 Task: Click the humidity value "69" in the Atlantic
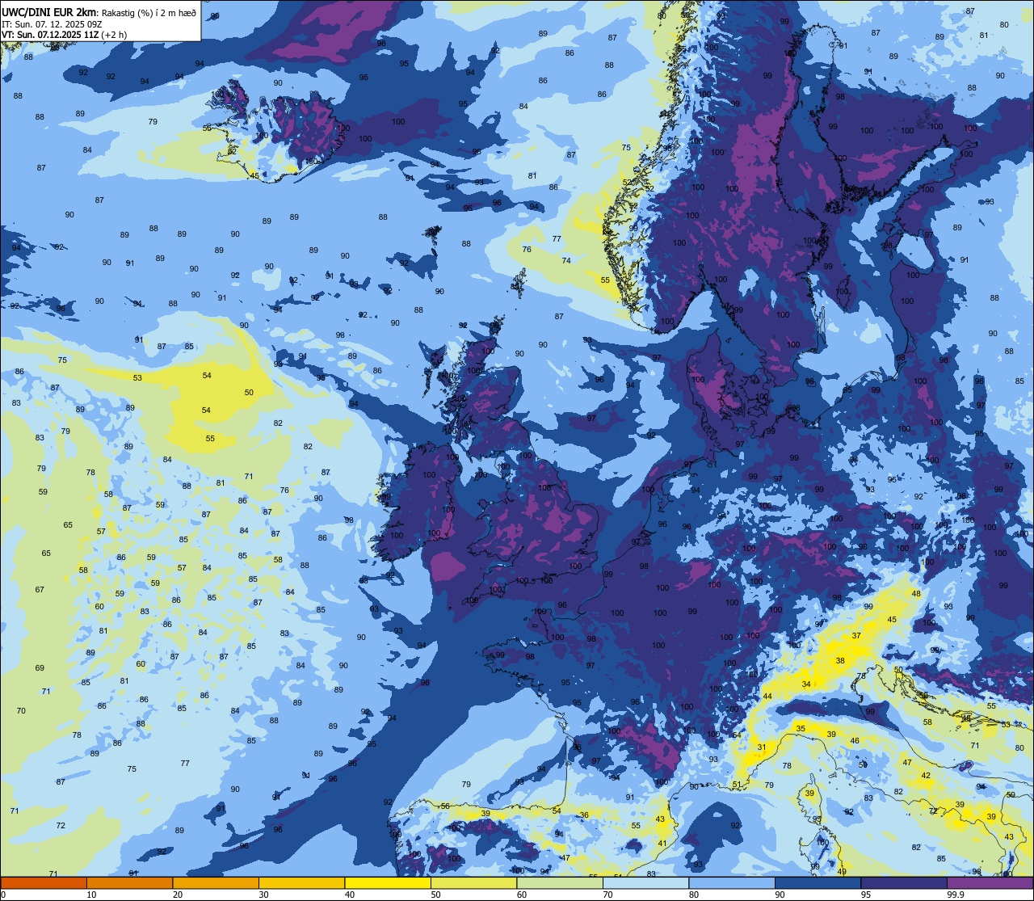(x=40, y=668)
